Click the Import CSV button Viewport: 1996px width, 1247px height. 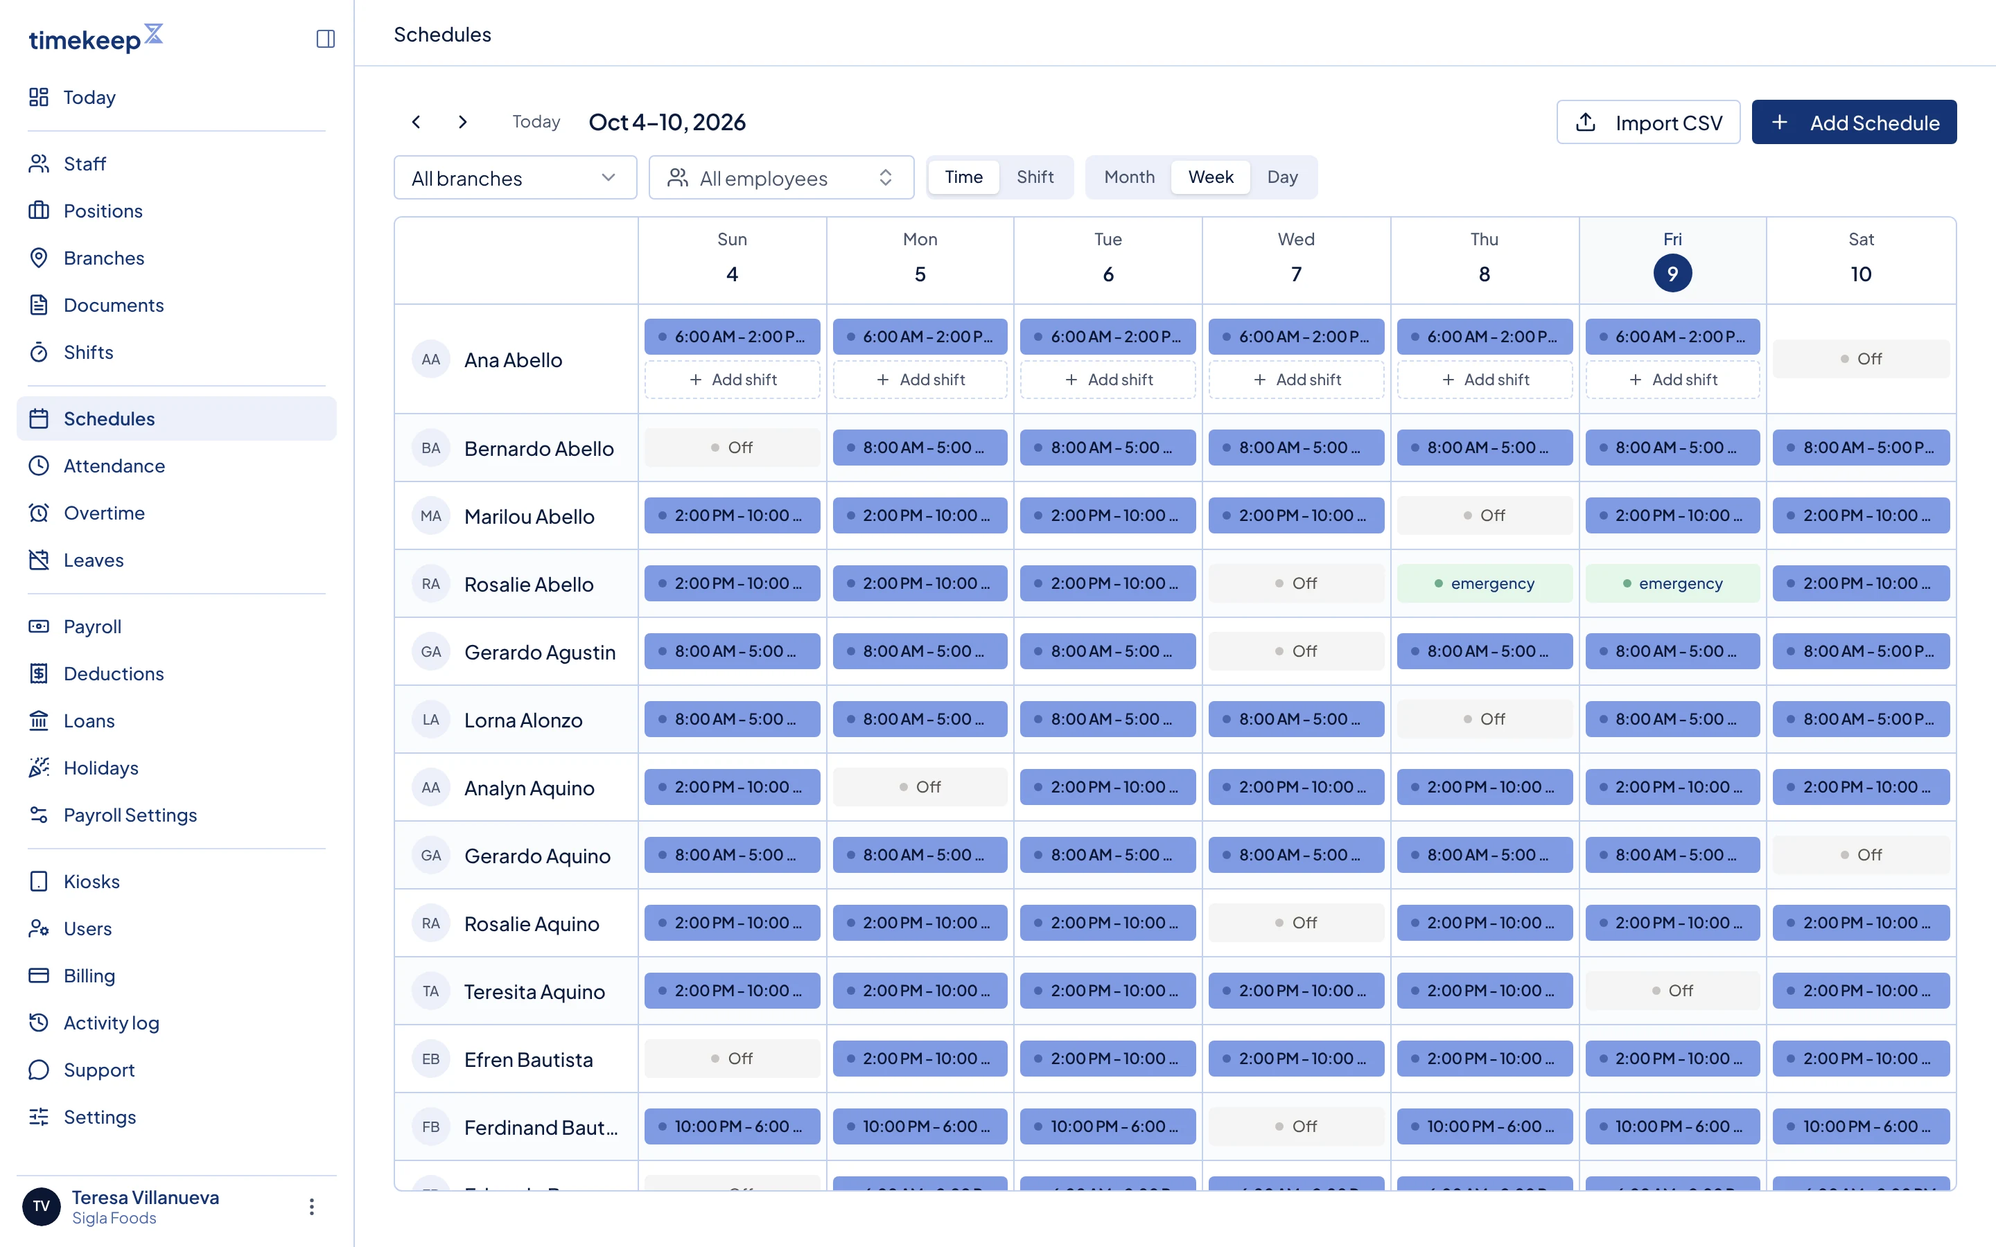pos(1648,123)
